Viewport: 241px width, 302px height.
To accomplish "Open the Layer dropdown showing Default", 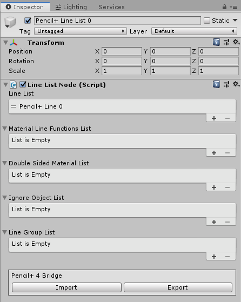I will click(x=194, y=31).
